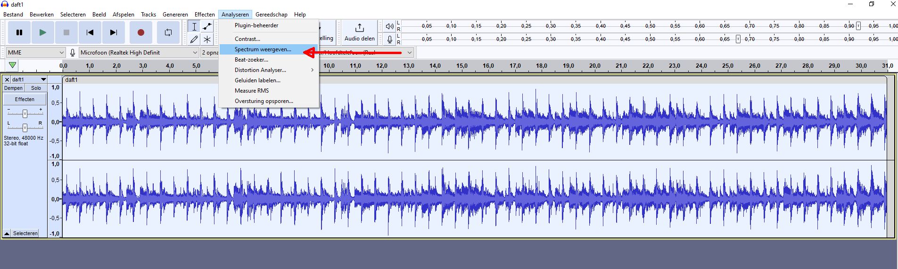Skip to the start of the track
The image size is (898, 269).
(x=90, y=32)
